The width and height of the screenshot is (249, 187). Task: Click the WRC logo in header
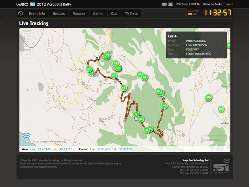tap(21, 4)
